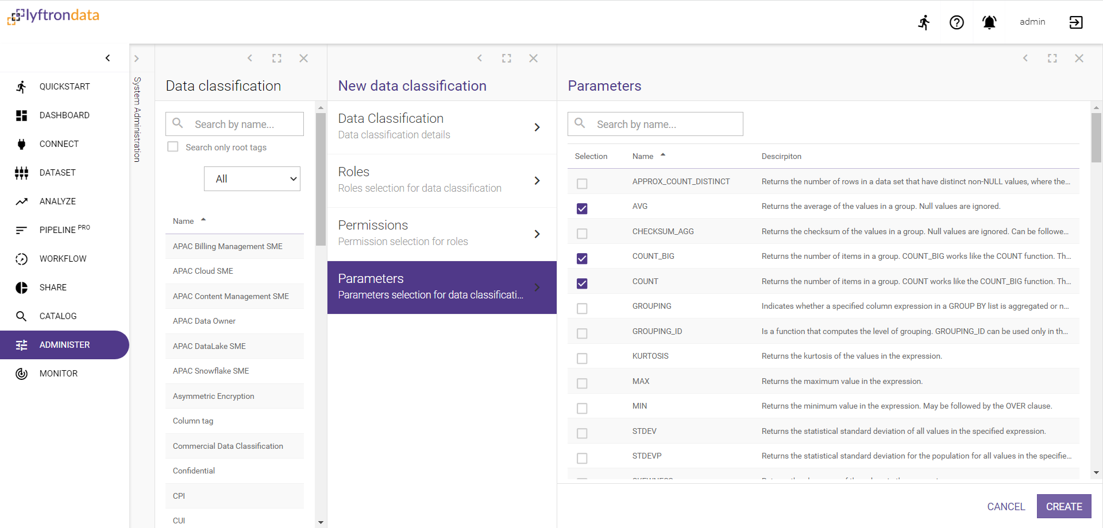Click the Catalog magnifier icon
This screenshot has height=528, width=1103.
pos(21,316)
